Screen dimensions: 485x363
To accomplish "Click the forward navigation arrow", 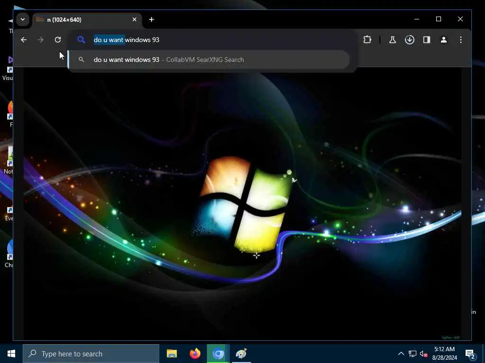I will point(40,40).
